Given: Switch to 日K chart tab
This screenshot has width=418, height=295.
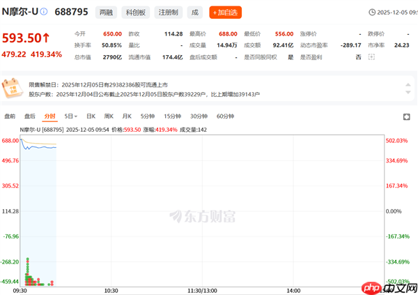Looking at the screenshot, I should (91, 116).
